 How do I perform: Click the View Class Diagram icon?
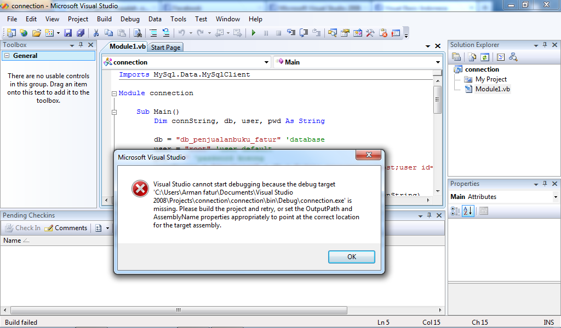[x=513, y=57]
